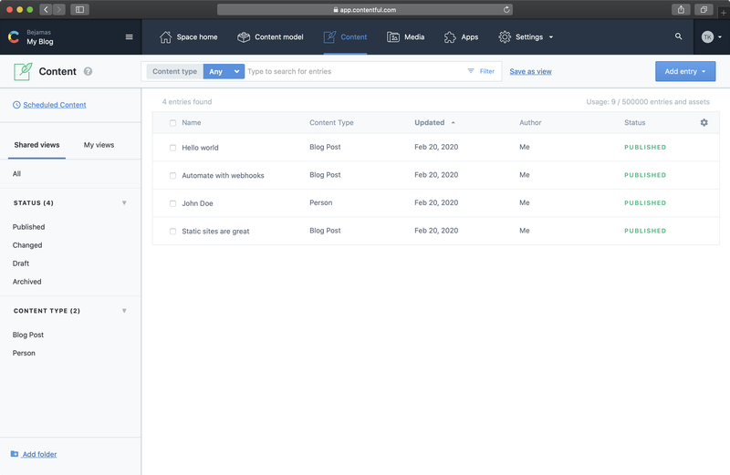Click the Content pencil icon in navbar
The width and height of the screenshot is (730, 475).
coord(329,37)
